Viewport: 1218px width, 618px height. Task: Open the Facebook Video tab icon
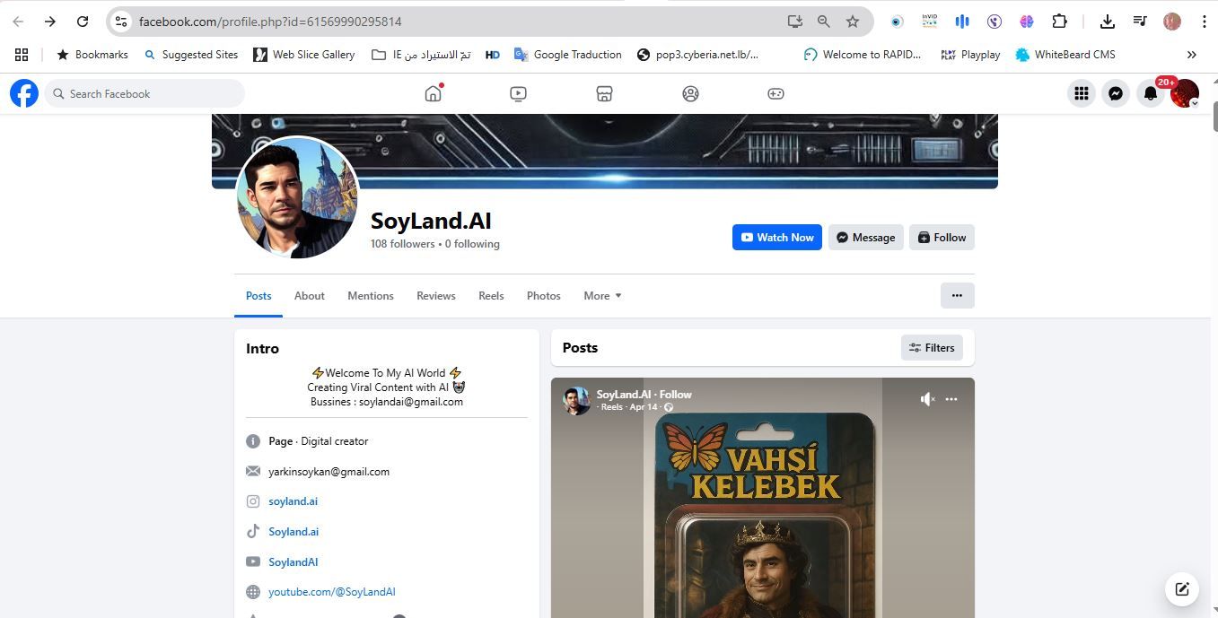518,93
